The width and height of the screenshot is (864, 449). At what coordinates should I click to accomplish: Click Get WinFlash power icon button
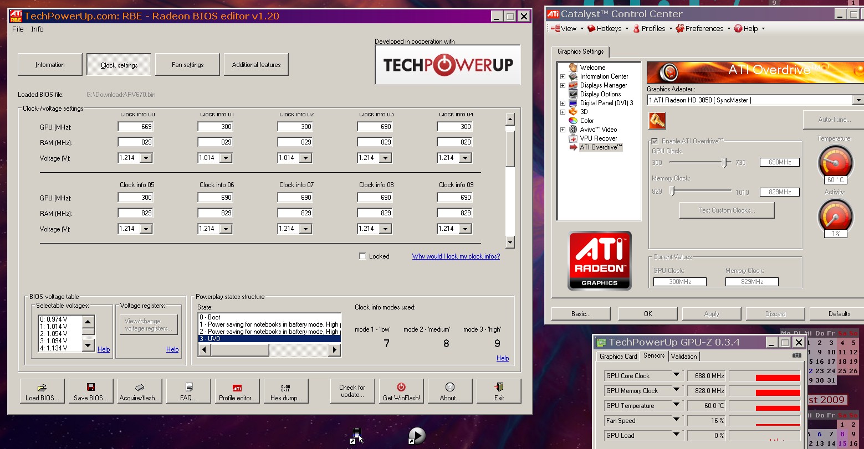pyautogui.click(x=401, y=391)
